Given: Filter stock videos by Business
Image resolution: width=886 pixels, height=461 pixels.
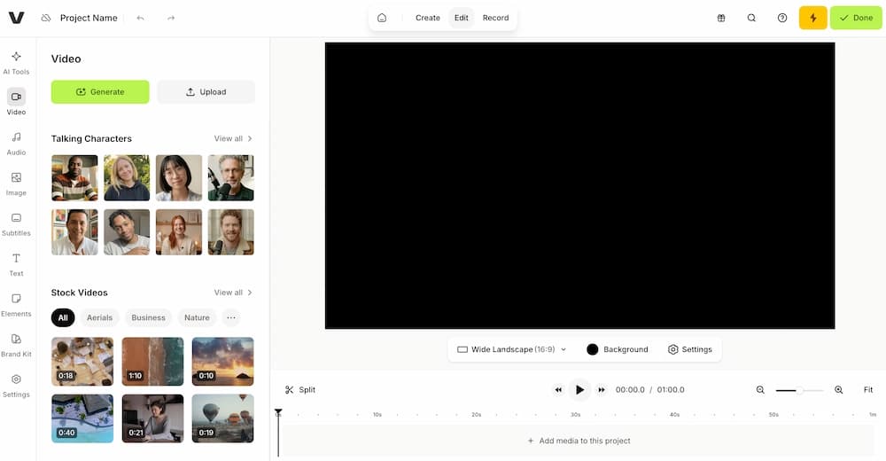Looking at the screenshot, I should coord(149,318).
